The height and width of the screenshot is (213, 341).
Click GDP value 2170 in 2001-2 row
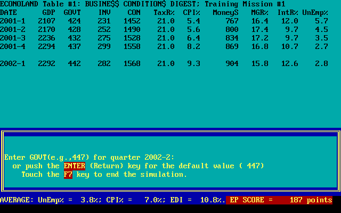click(46, 30)
